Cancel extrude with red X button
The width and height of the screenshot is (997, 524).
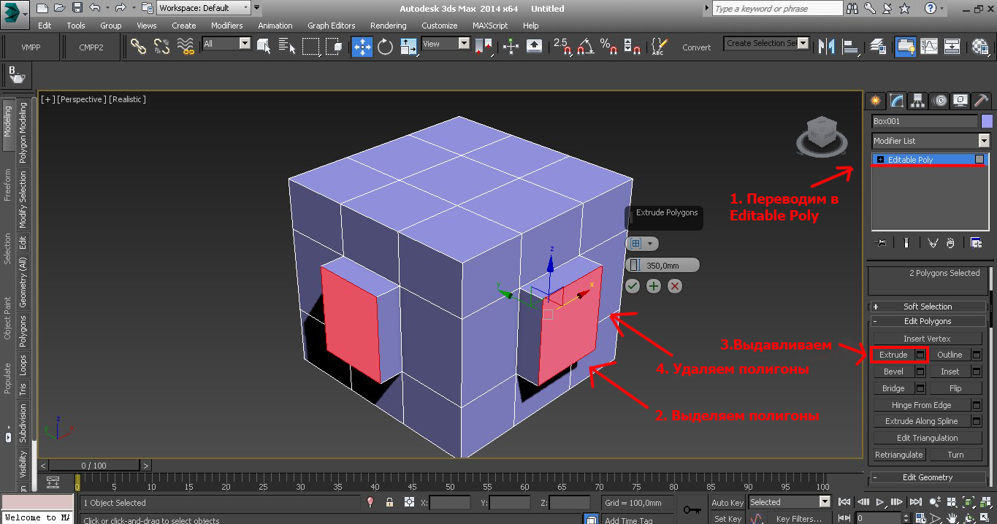[675, 286]
